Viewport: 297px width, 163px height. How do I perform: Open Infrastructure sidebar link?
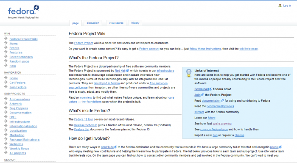pyautogui.click(x=20, y=122)
